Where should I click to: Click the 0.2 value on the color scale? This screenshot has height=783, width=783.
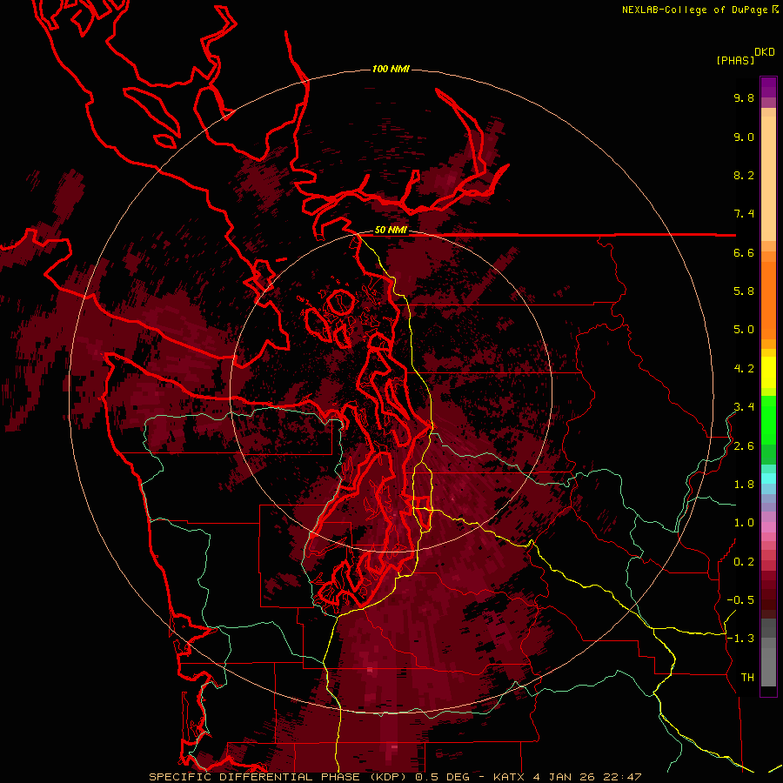click(x=744, y=562)
